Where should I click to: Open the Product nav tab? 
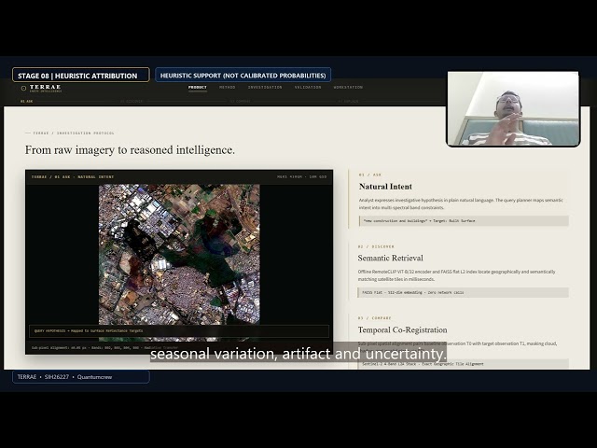click(197, 87)
